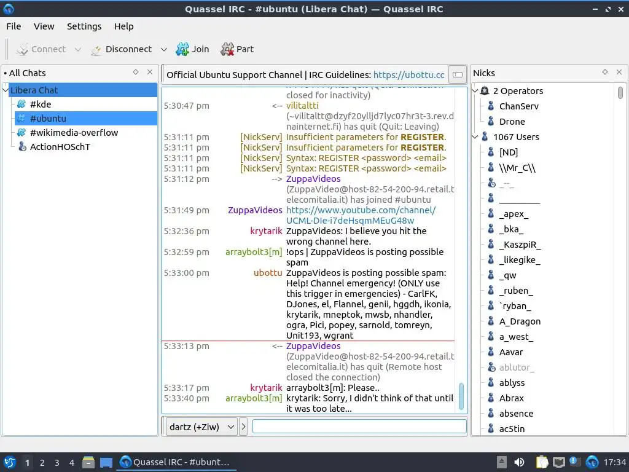Click the chat view scrollbar
The height and width of the screenshot is (472, 629).
(x=461, y=396)
